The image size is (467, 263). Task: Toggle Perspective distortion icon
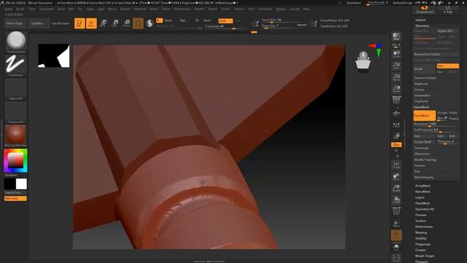pyautogui.click(x=396, y=100)
